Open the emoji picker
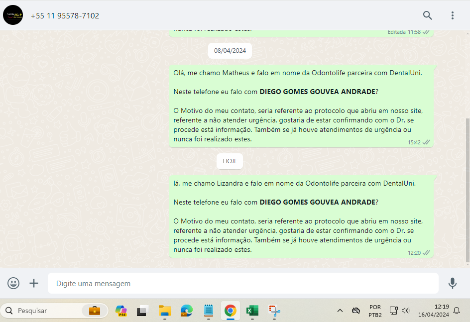Screen dimensions: 470x322 click(x=13, y=283)
